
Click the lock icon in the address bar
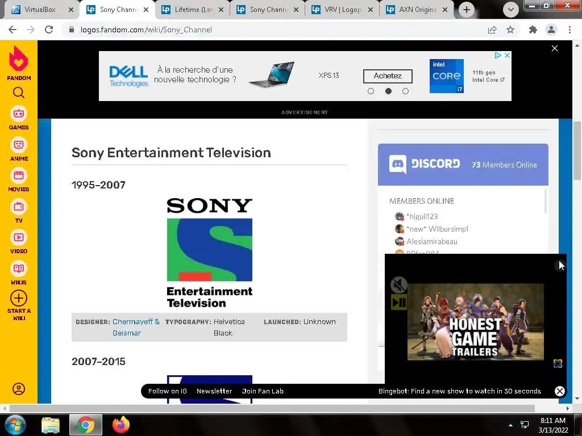72,30
